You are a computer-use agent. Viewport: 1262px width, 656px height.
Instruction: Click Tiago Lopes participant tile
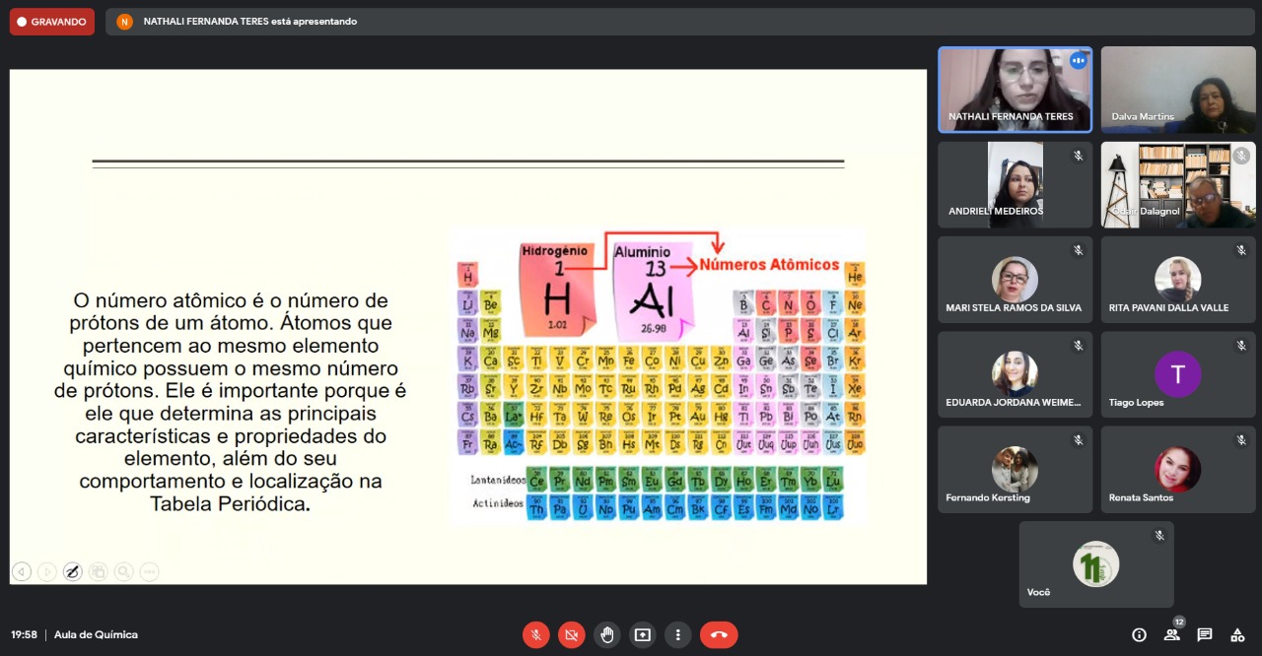click(1178, 374)
